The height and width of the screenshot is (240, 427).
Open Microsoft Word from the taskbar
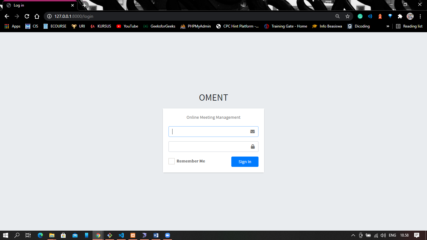click(x=156, y=235)
